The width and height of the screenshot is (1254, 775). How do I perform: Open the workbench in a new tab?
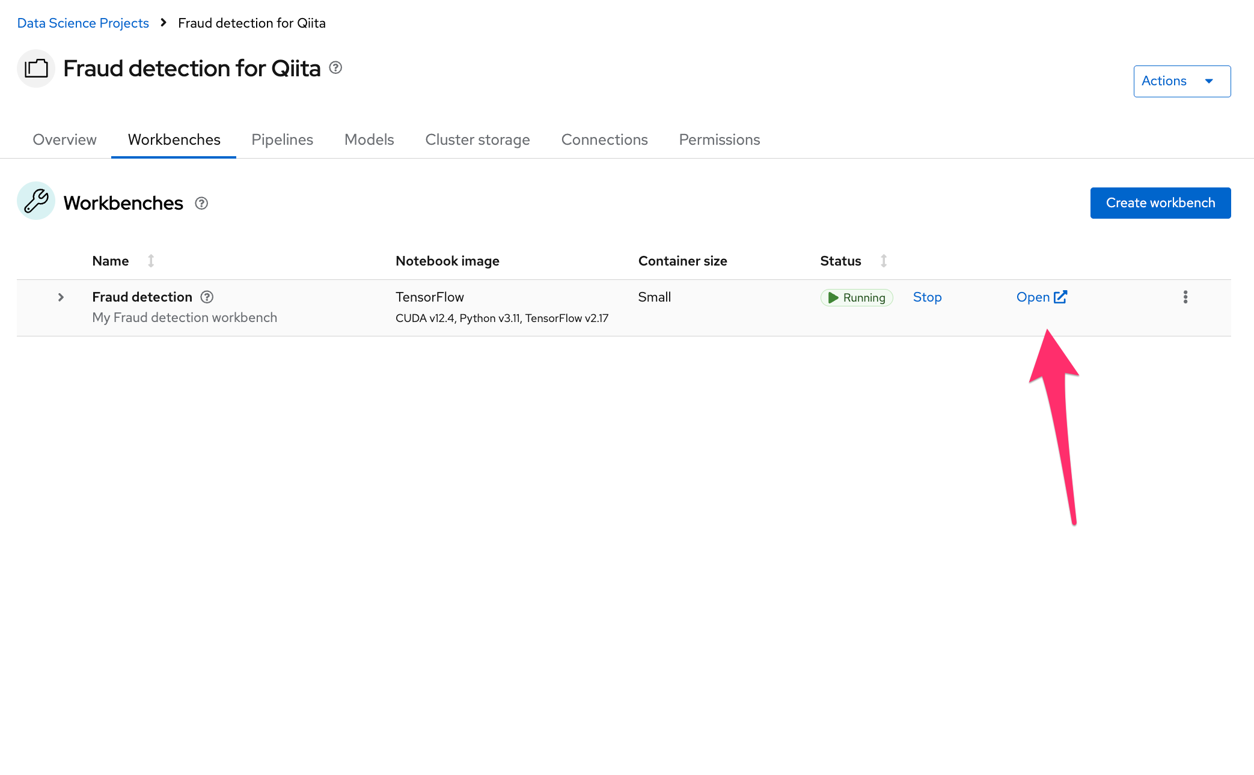[1041, 297]
